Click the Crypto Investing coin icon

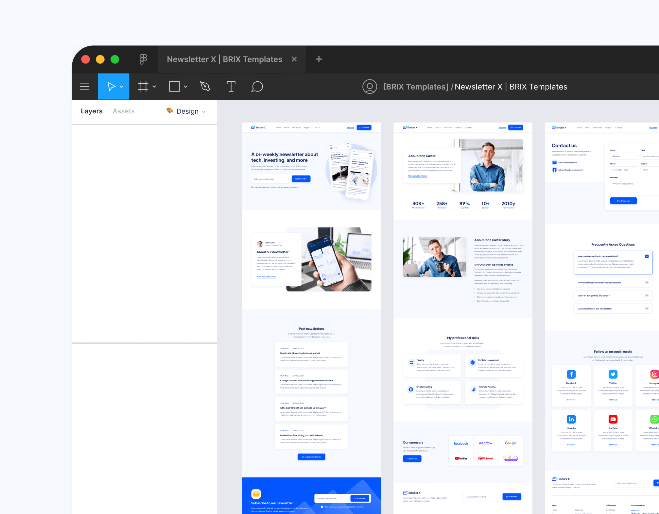tap(411, 389)
